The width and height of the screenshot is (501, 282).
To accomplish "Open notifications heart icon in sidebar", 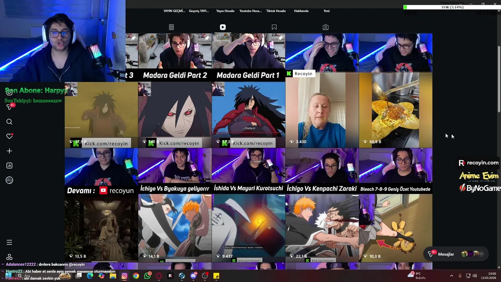I will tap(9, 136).
